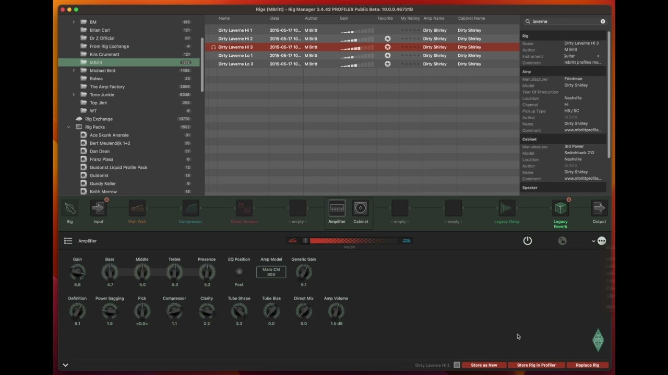Collapse the Rig Packs tree
Viewport: 668px width, 375px height.
coord(68,127)
